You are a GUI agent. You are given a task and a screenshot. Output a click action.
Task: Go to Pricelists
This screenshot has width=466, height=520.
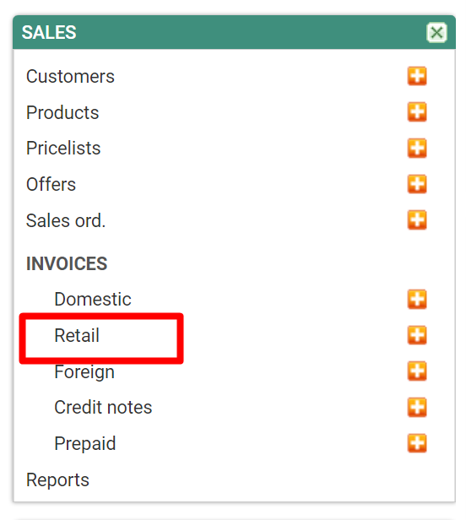point(63,148)
